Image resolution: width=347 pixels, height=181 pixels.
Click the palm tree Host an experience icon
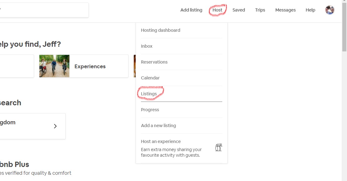pyautogui.click(x=219, y=147)
